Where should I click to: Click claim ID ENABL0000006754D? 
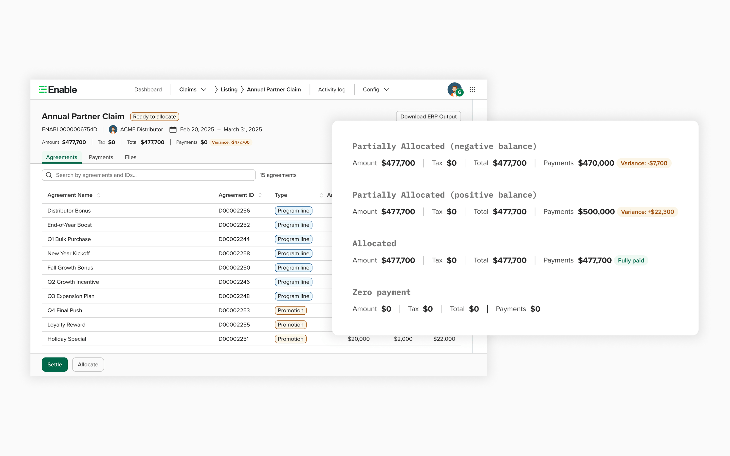tap(69, 129)
